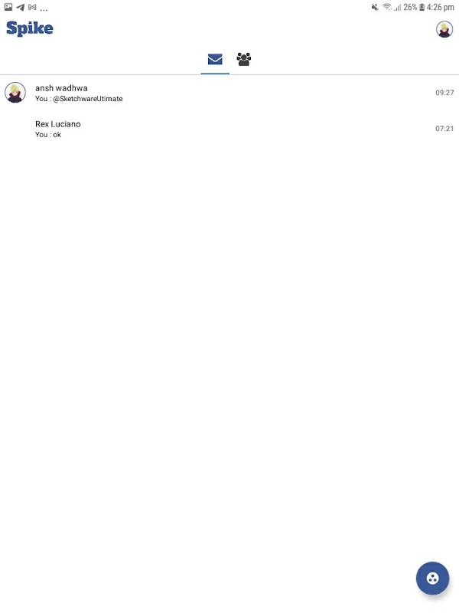Screen dimensions: 459x613
Task: Open ansh wadhwa conversation
Action: coord(229,93)
